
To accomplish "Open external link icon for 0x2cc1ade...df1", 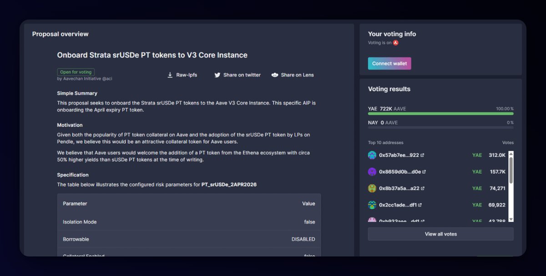I will pyautogui.click(x=420, y=205).
